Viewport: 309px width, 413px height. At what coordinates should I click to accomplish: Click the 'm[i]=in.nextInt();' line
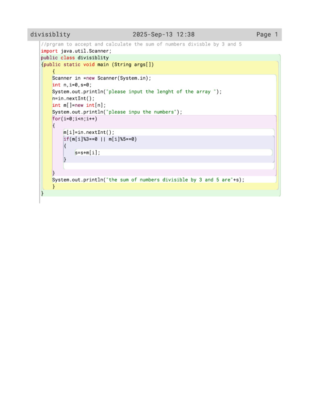[x=89, y=132]
